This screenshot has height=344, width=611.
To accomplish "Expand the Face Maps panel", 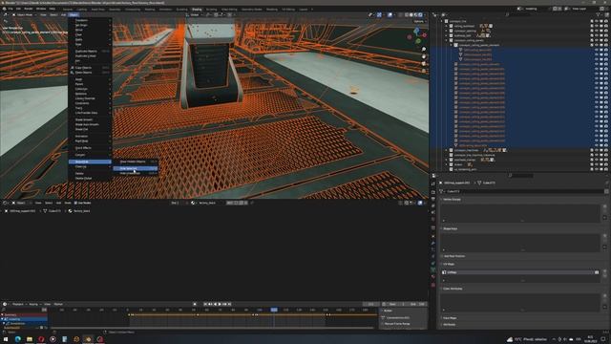I will 450,318.
